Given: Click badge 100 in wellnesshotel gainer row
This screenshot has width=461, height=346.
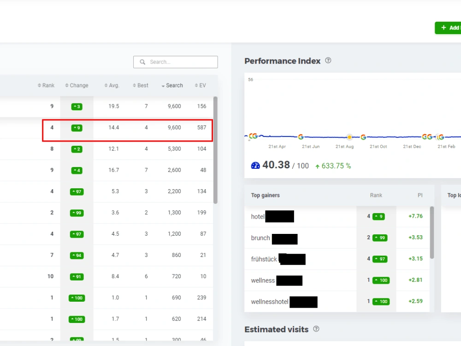Looking at the screenshot, I should click(x=381, y=302).
